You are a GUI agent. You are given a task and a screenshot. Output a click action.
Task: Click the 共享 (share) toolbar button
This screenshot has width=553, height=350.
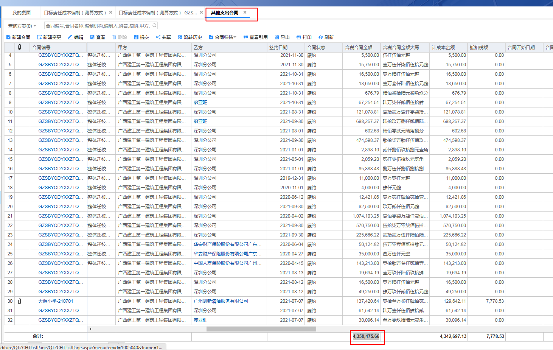[163, 37]
